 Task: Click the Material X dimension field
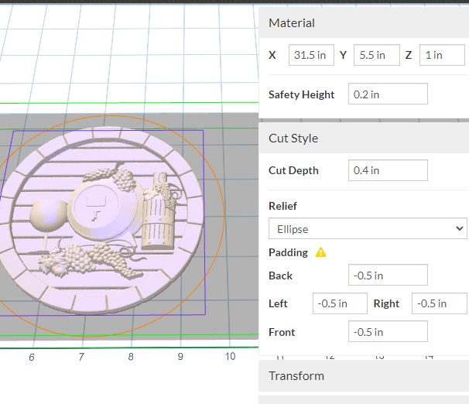coord(312,55)
